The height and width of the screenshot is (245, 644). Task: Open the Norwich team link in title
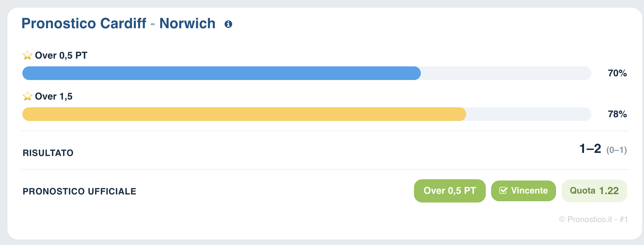[x=187, y=24]
